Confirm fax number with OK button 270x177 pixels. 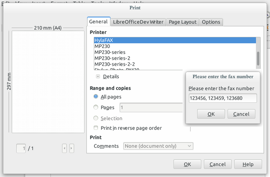[x=211, y=114]
